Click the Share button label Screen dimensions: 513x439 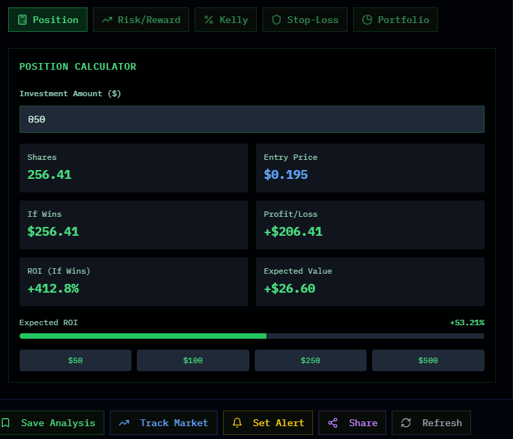coord(363,423)
